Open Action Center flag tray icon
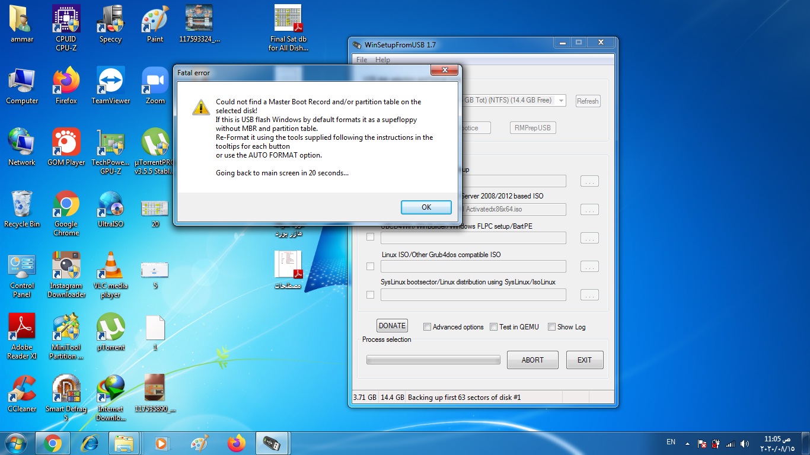810x455 pixels. click(701, 443)
